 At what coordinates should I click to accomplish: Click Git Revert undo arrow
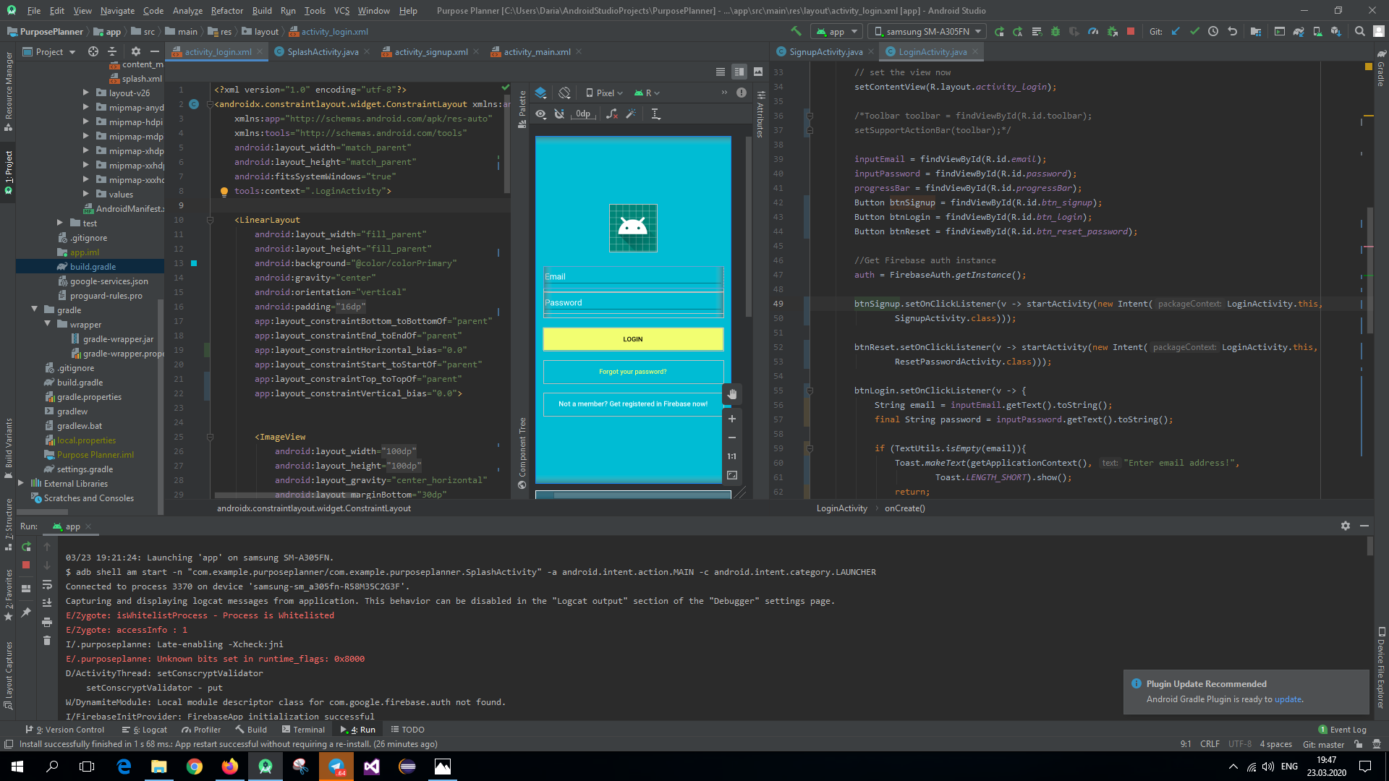pyautogui.click(x=1233, y=31)
